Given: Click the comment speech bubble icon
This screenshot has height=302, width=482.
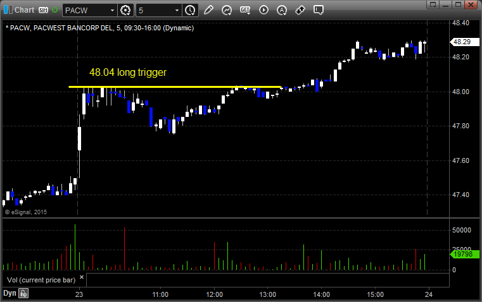Looking at the screenshot, I should [x=319, y=10].
